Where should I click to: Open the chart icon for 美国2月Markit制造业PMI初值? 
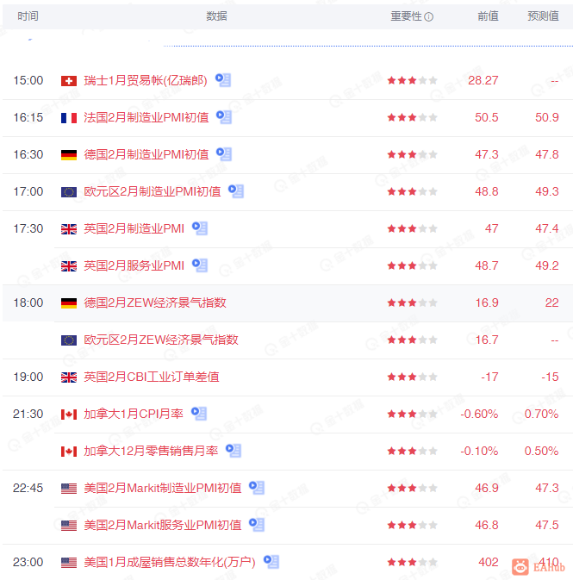click(257, 487)
